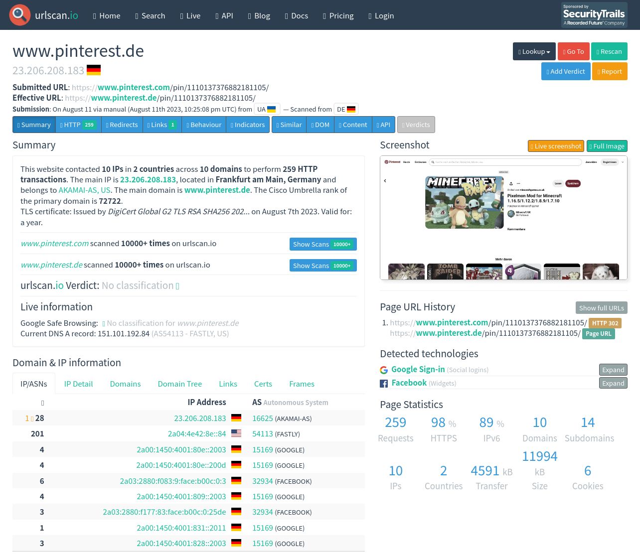
Task: Click the Facebook logo in Detected technologies
Action: [x=384, y=384]
